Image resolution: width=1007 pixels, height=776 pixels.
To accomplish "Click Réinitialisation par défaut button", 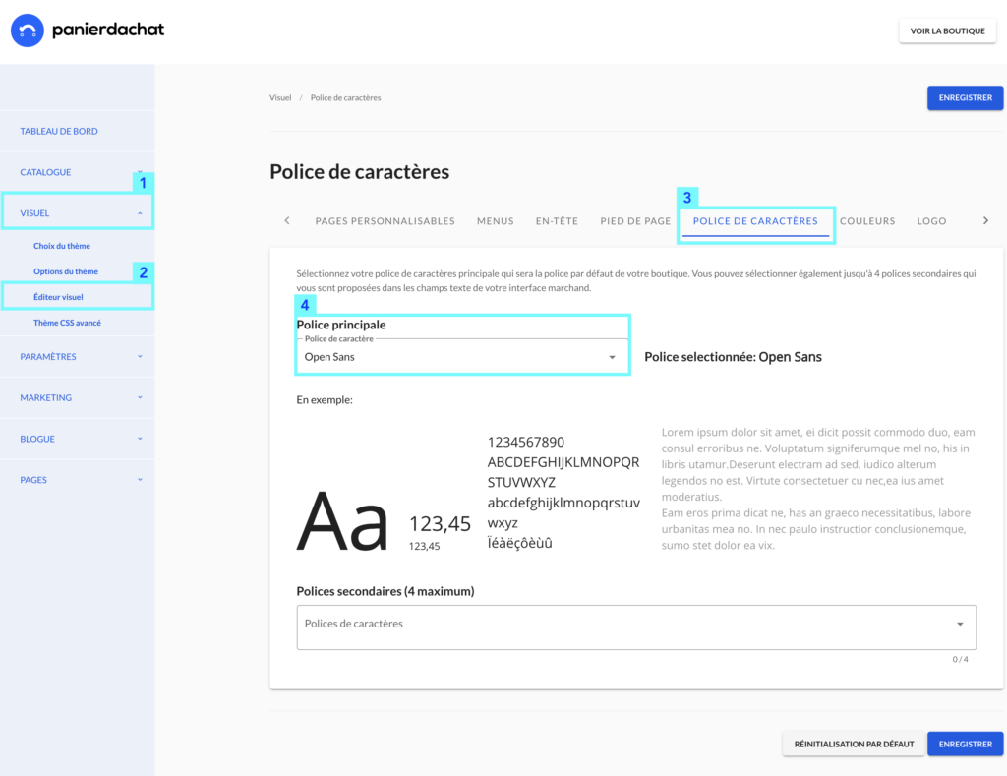I will (x=854, y=744).
